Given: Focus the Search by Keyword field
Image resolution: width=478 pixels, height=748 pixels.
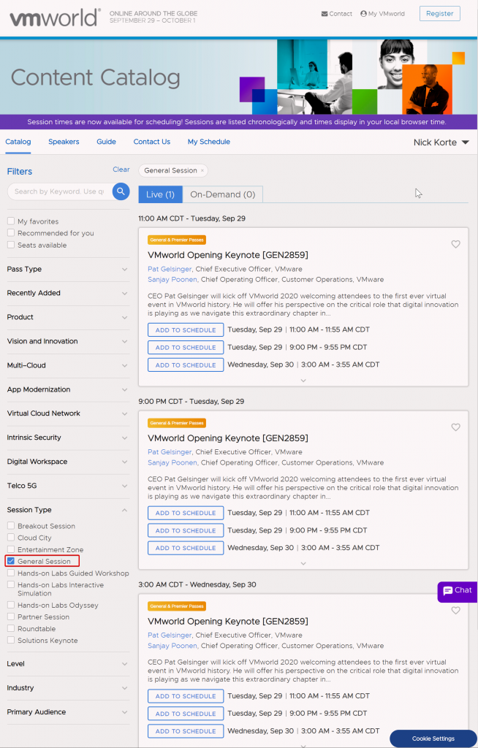Looking at the screenshot, I should point(59,191).
